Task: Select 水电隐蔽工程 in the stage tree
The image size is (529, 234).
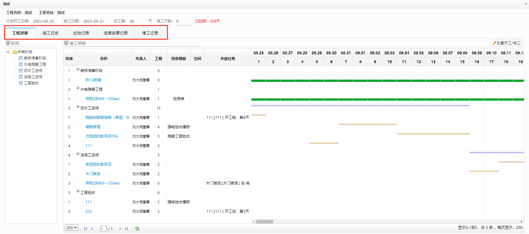Action: click(x=35, y=64)
